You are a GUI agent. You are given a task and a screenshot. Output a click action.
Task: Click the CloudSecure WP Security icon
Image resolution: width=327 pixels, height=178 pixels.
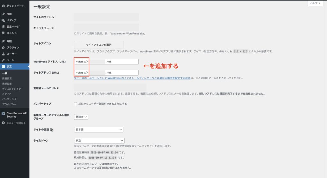coord(3,113)
